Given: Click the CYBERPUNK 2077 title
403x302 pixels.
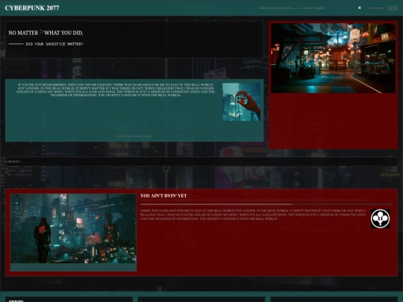Looking at the screenshot, I should 32,8.
